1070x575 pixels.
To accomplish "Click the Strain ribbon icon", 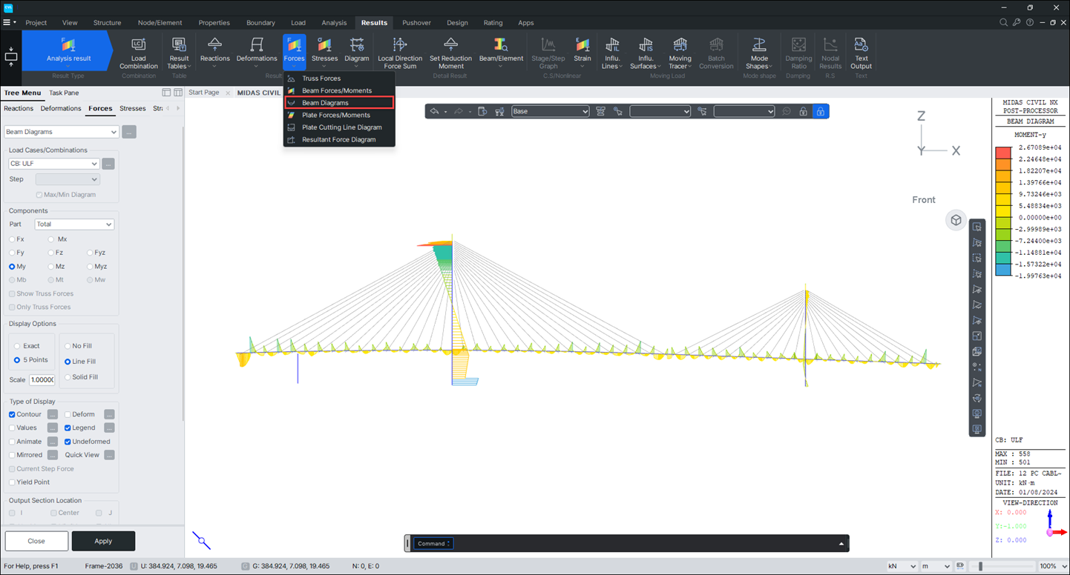I will click(582, 52).
